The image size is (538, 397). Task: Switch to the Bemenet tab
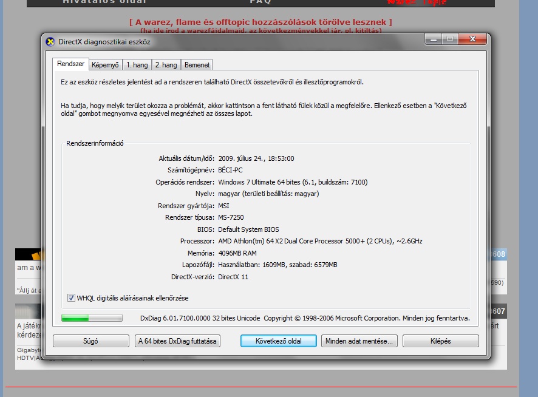coord(197,65)
